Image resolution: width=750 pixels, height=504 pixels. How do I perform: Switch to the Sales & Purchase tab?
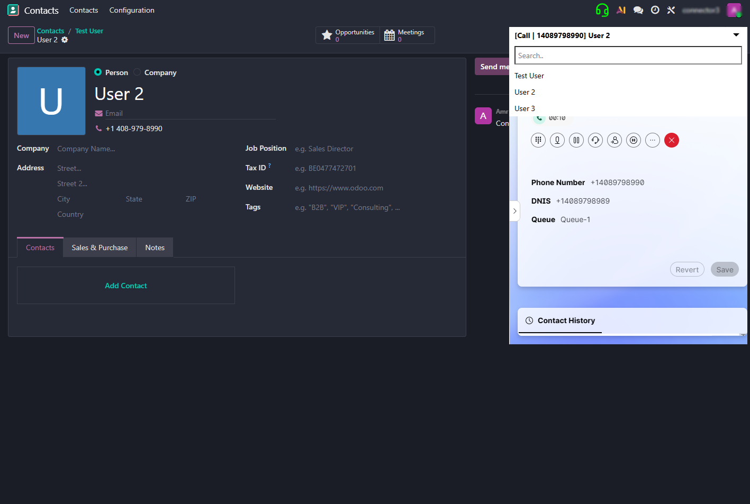click(x=99, y=247)
